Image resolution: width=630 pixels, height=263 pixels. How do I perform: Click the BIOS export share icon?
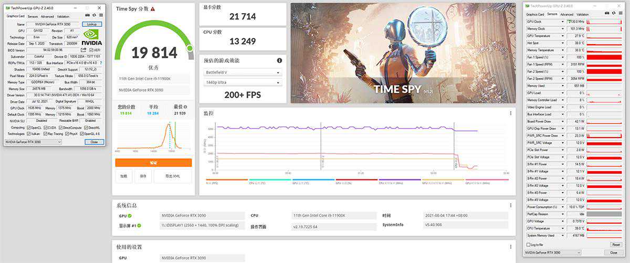tap(83, 50)
